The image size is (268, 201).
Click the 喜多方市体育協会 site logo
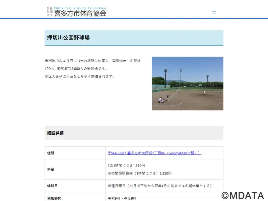click(x=76, y=12)
